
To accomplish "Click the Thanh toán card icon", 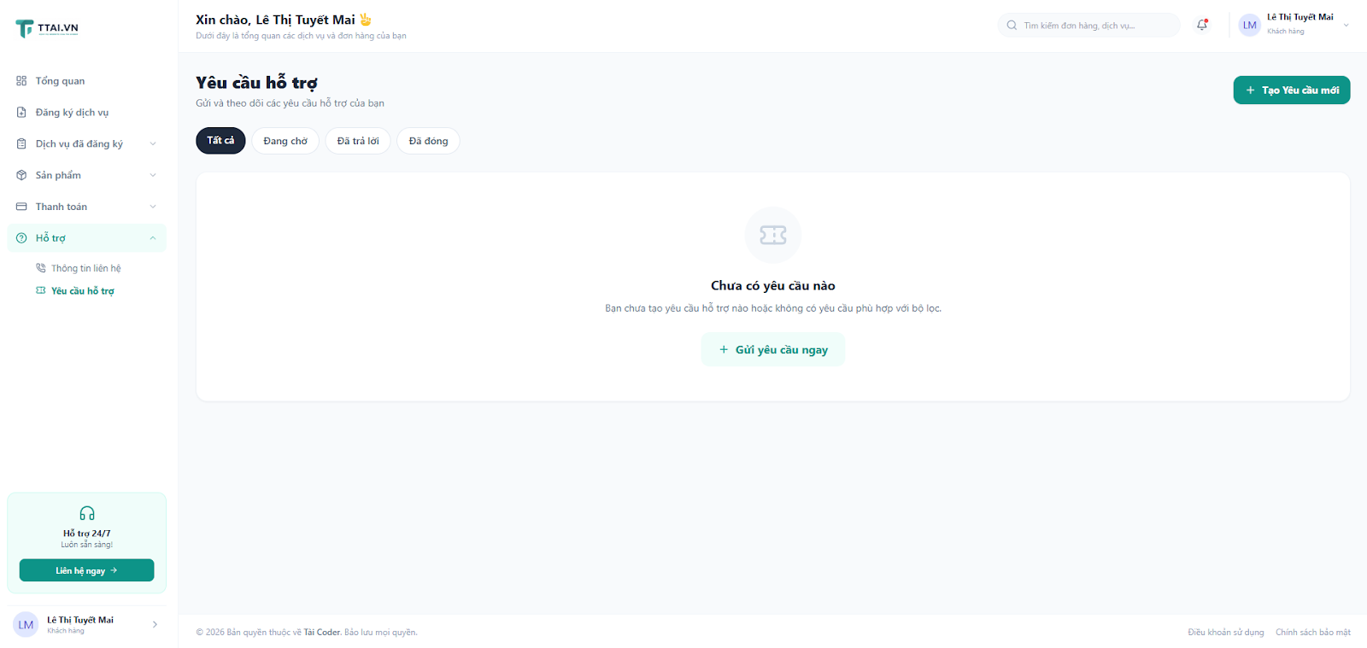I will pyautogui.click(x=21, y=207).
